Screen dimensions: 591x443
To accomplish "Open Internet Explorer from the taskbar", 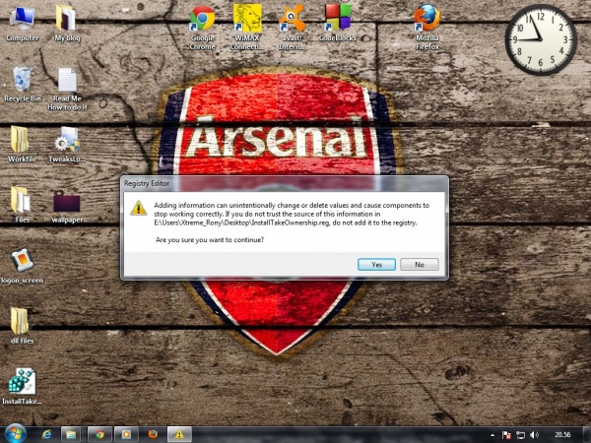I will tap(46, 435).
